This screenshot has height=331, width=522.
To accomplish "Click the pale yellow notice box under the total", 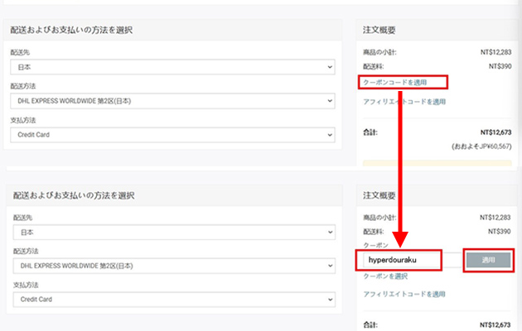I will 436,164.
